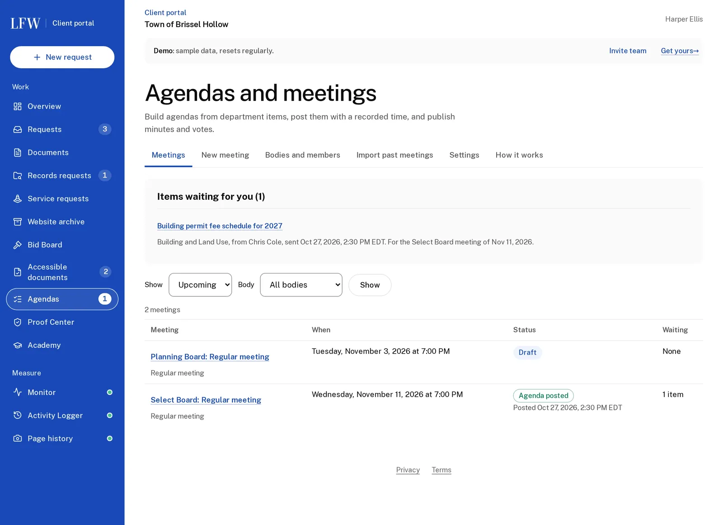This screenshot has height=525, width=723.
Task: Click the Academy graduation cap icon
Action: point(18,345)
